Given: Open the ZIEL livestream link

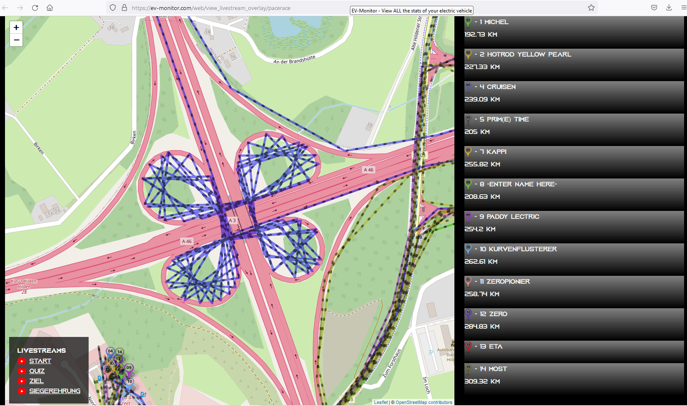Looking at the screenshot, I should 36,381.
